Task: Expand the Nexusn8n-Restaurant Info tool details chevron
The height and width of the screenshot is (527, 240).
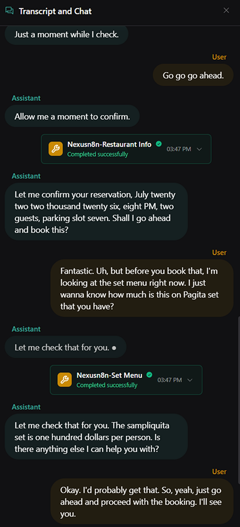Action: 199,149
